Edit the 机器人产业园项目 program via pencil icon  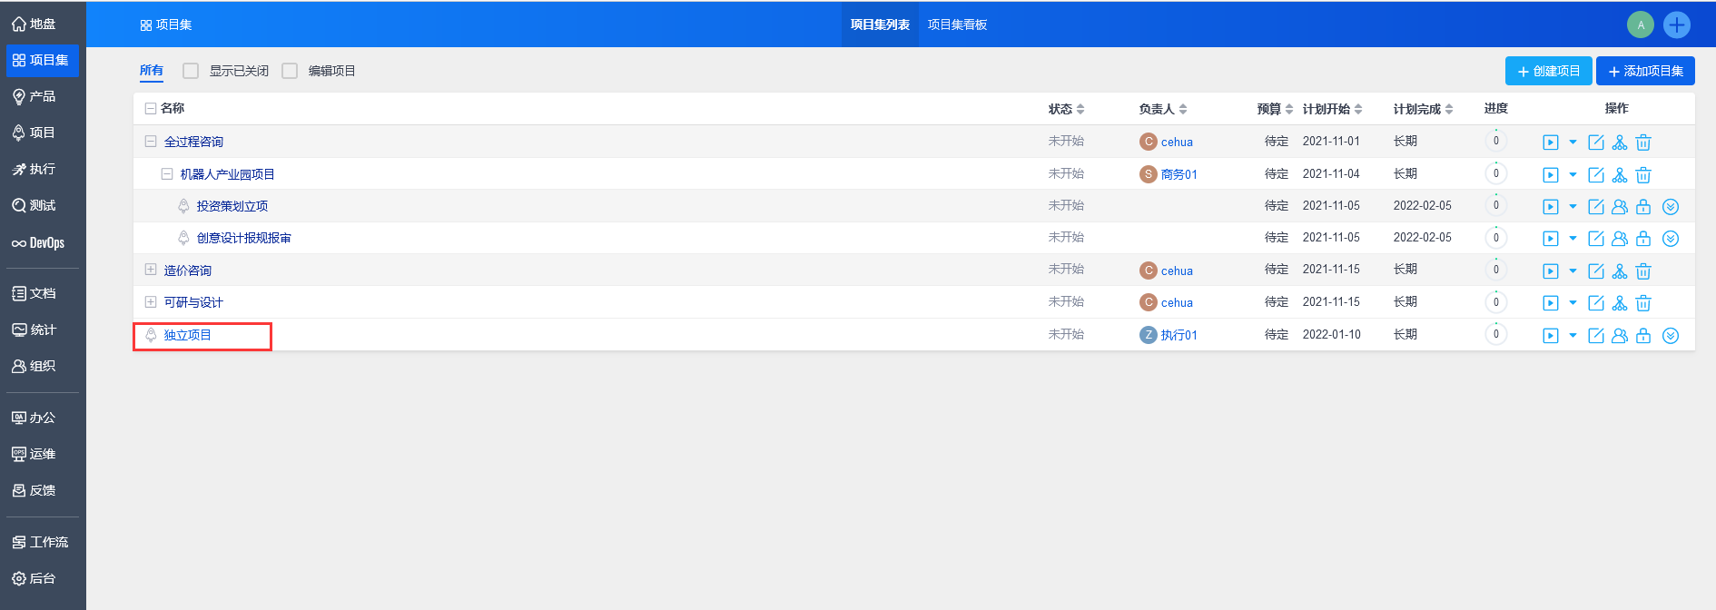[1595, 175]
